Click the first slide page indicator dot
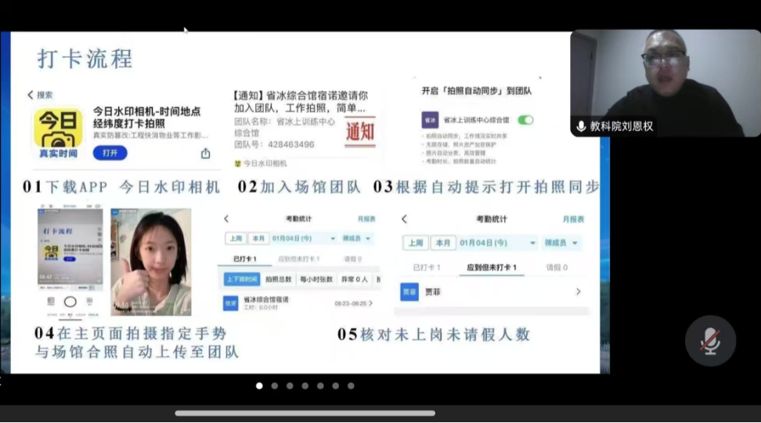Screen dimensions: 761x423 coord(259,385)
